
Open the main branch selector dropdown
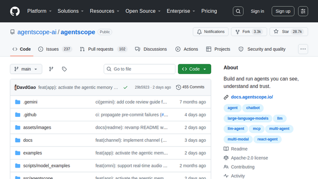pyautogui.click(x=26, y=69)
